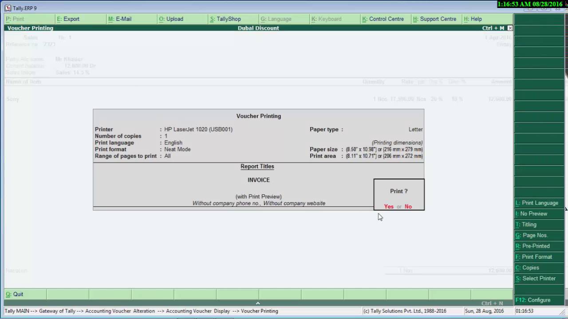Decline printing by choosing No

(x=408, y=206)
